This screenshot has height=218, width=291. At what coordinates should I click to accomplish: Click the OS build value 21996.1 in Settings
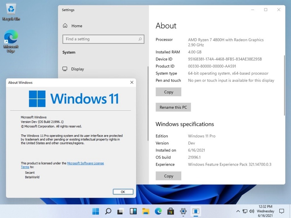(194, 157)
